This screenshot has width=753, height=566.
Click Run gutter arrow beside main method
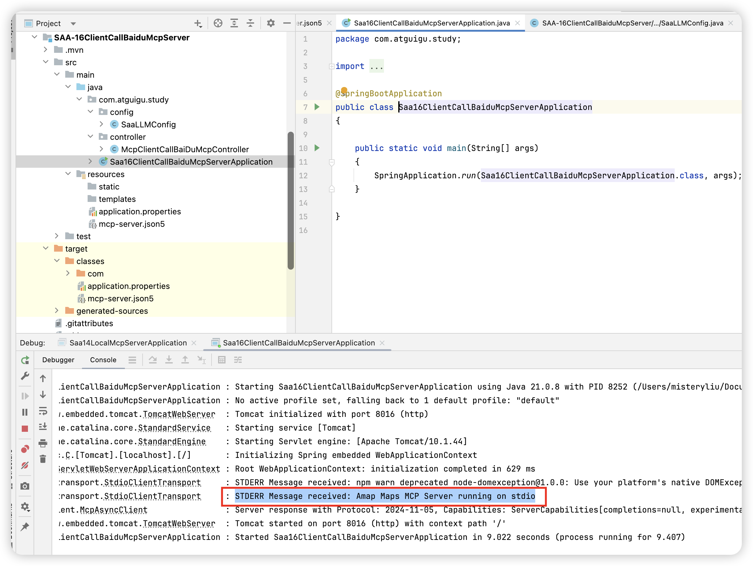tap(317, 148)
